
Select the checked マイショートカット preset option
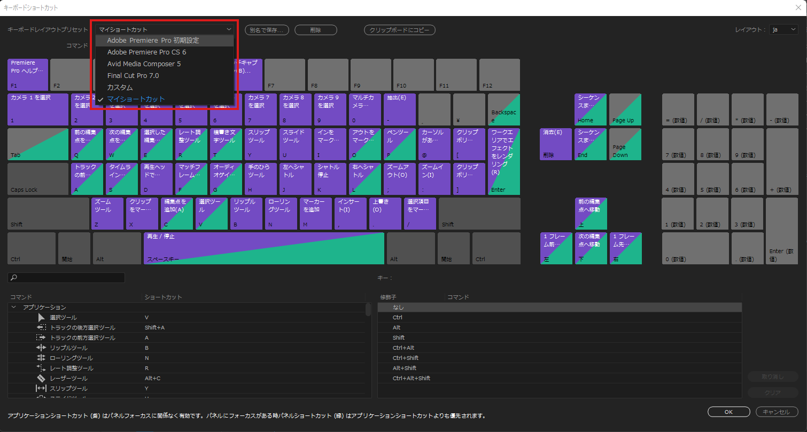coord(136,99)
